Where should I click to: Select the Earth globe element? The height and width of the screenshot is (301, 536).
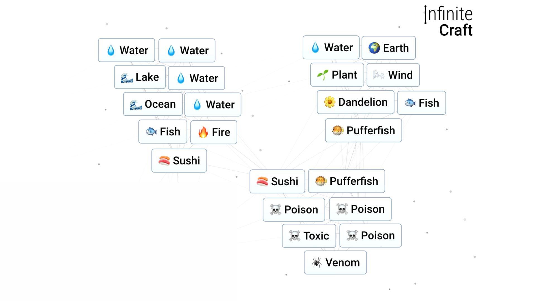pos(388,47)
